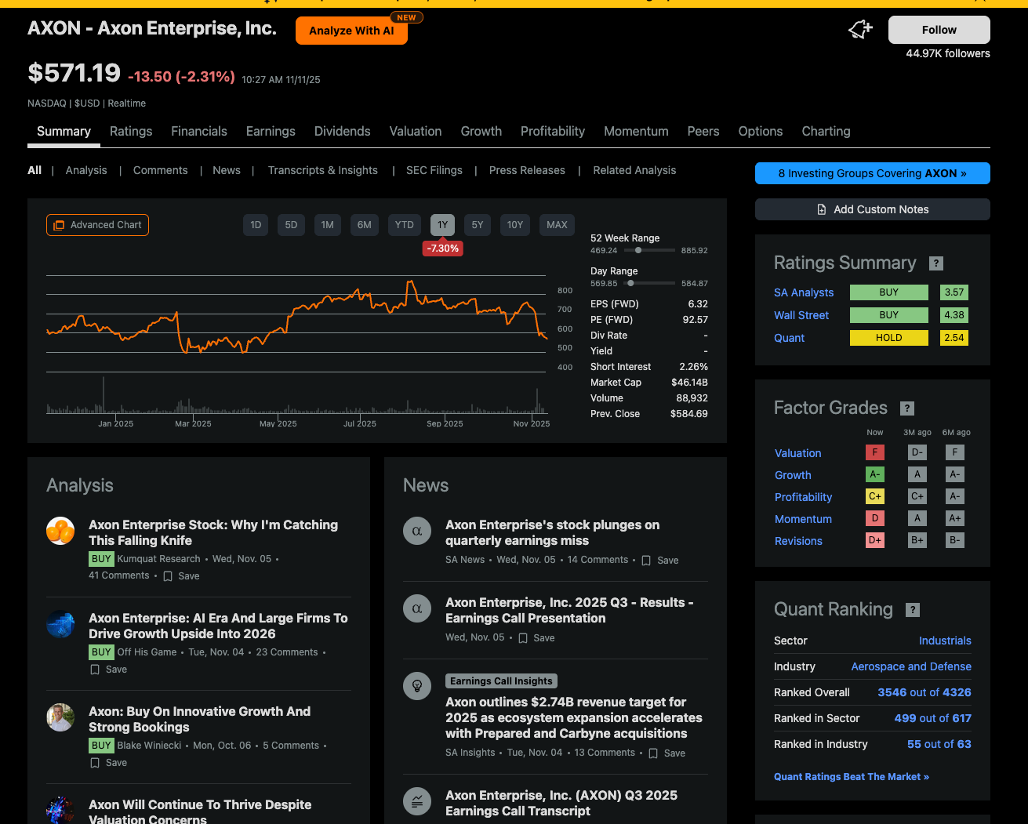This screenshot has height=824, width=1028.
Task: Click the 52 Week Range slider marker
Action: pyautogui.click(x=638, y=250)
